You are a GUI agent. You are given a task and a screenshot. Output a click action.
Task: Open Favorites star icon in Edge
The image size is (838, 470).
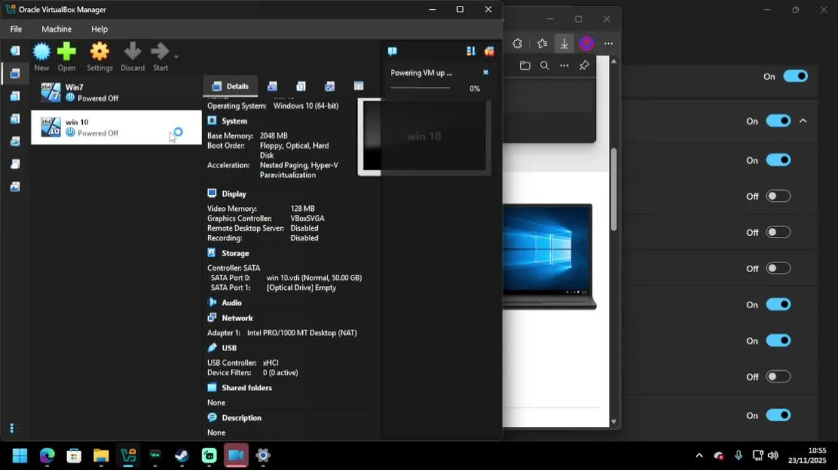(542, 43)
